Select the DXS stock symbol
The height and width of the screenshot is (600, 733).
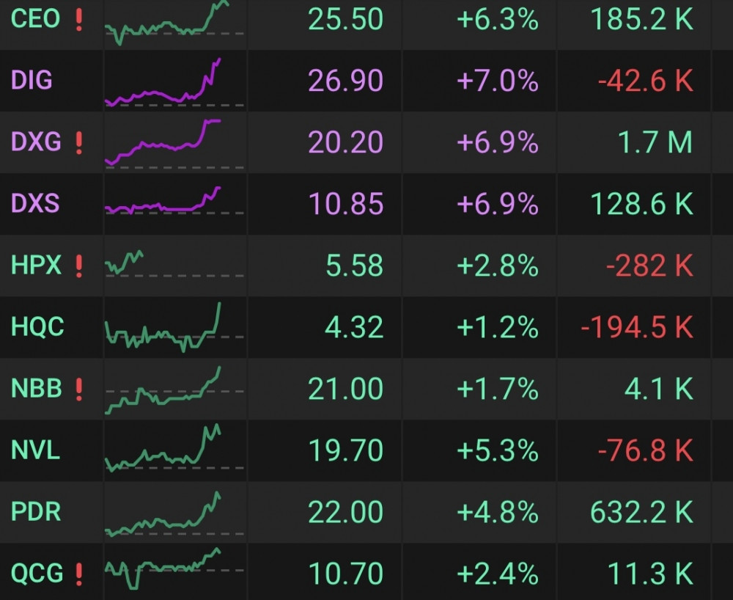coord(35,204)
